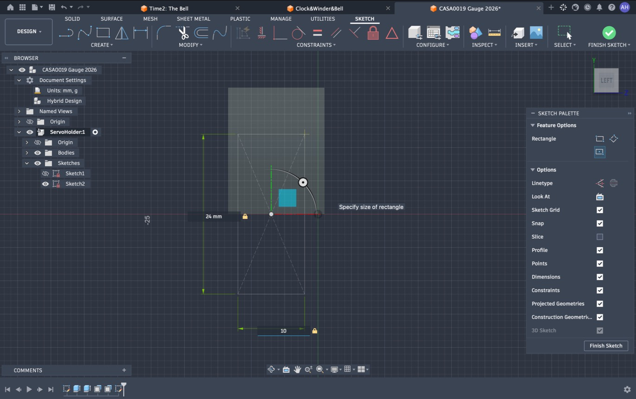The height and width of the screenshot is (399, 636).
Task: Click the Fix/Unfix lock constraint
Action: pyautogui.click(x=373, y=33)
